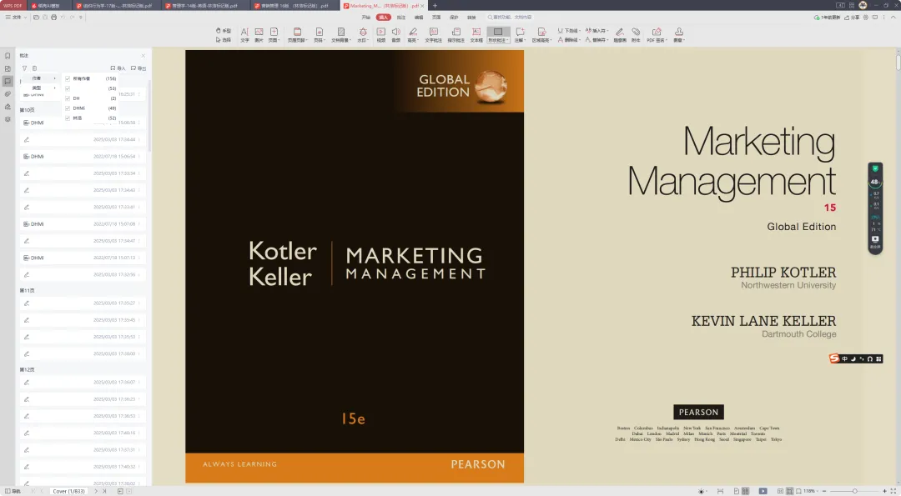Viewport: 901px width, 496px height.
Task: Open the 文件 (File) menu dropdown
Action: tap(16, 18)
